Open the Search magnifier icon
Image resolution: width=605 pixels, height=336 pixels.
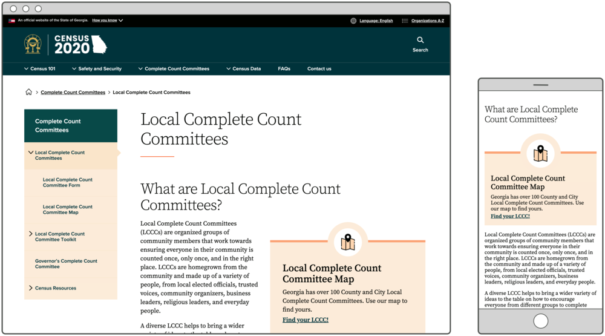(x=420, y=40)
